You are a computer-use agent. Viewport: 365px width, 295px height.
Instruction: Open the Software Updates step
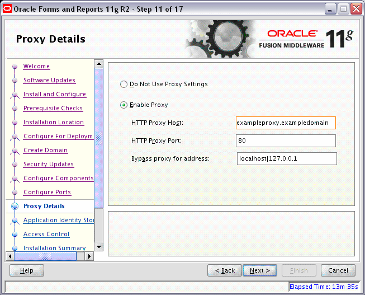pyautogui.click(x=49, y=80)
